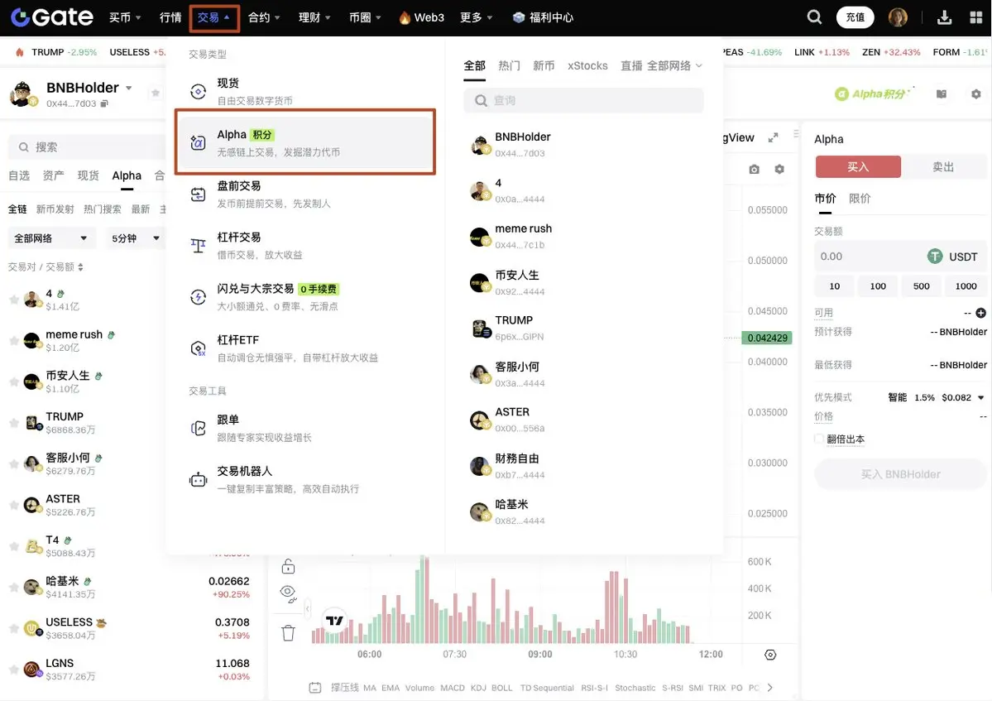Click the 交易额 amount input
The height and width of the screenshot is (701, 992).
[900, 257]
